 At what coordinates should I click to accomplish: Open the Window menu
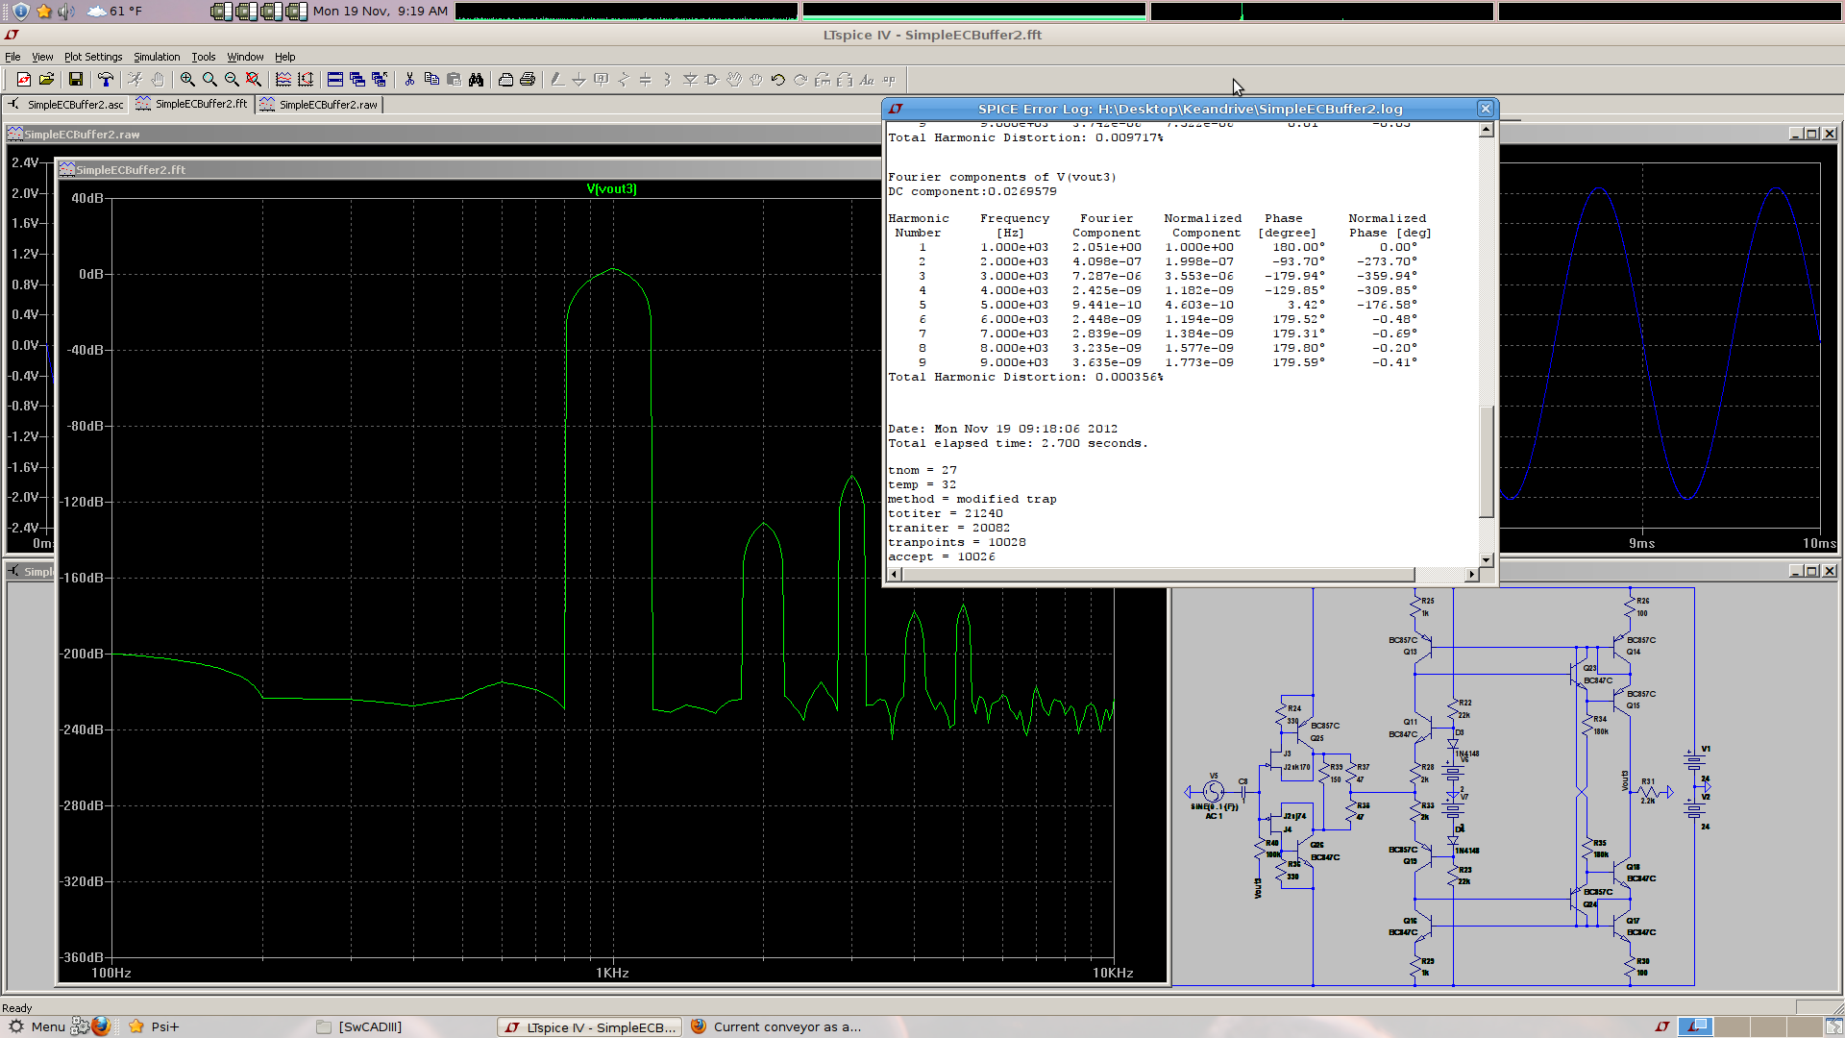(x=245, y=57)
